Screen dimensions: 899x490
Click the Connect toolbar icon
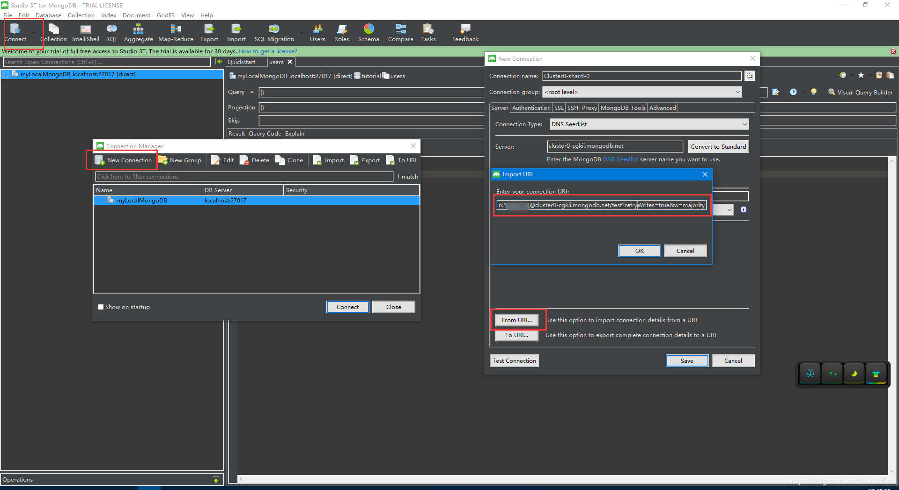pos(15,33)
